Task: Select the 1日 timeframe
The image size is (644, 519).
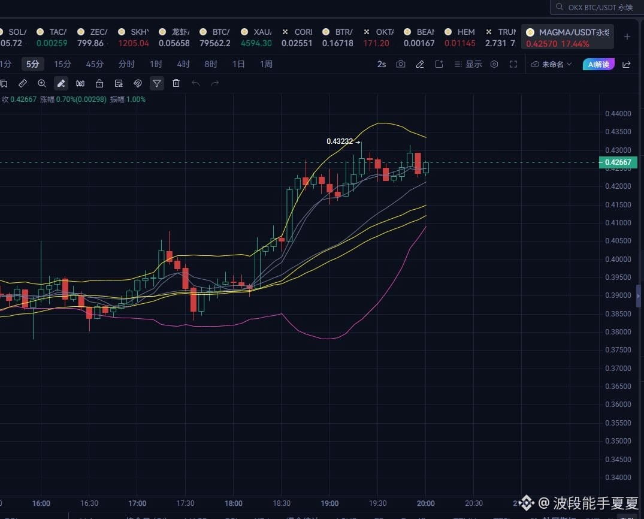Action: coord(238,64)
